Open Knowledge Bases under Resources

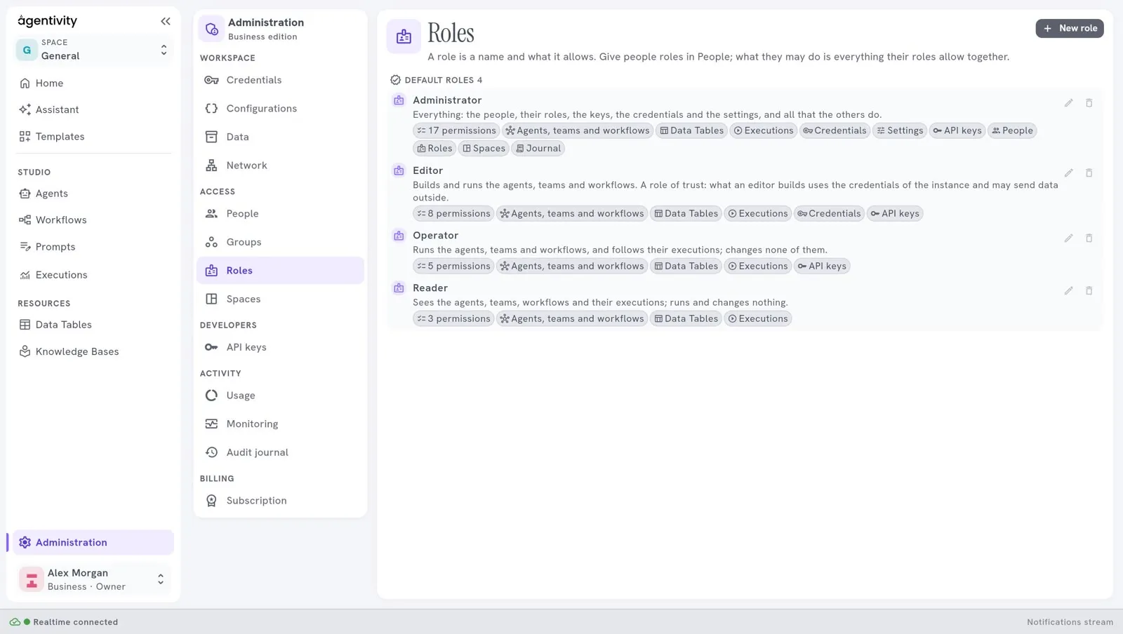93,352
